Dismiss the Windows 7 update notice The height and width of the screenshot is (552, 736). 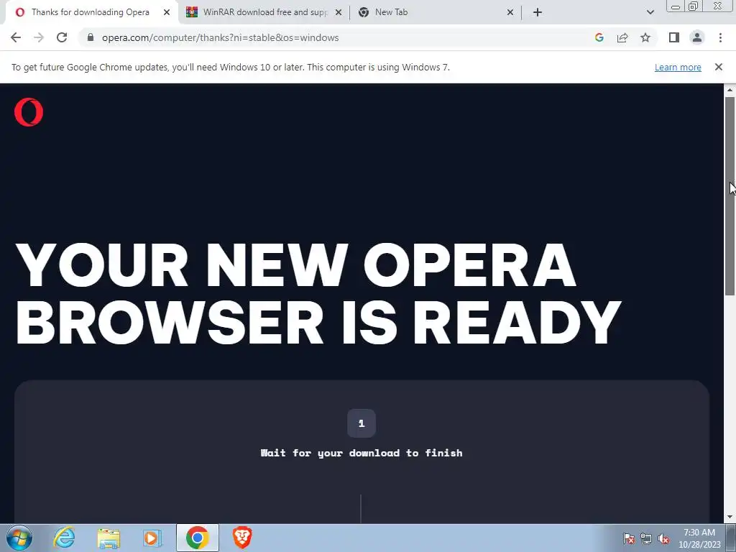(718, 67)
